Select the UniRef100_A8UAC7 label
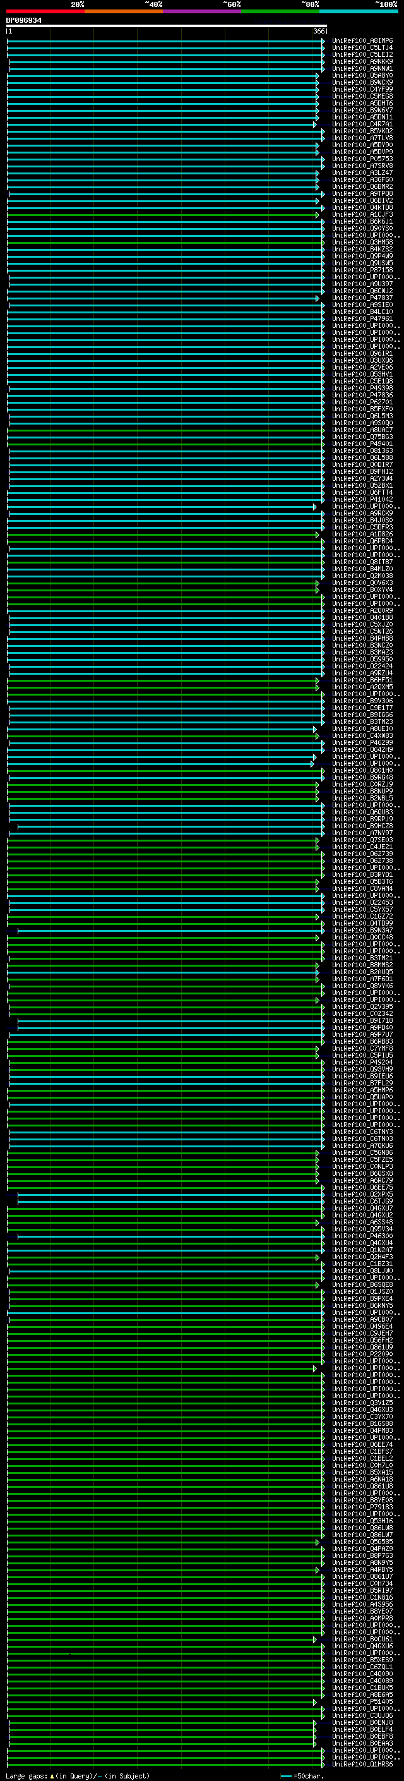 coord(362,430)
